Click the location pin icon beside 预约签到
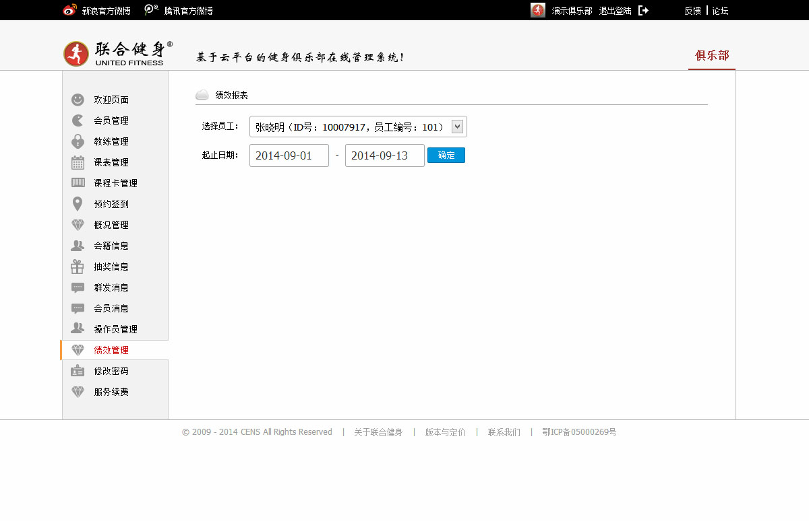 pos(78,204)
